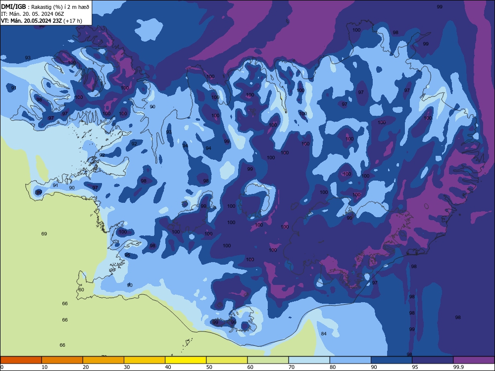
Task: Click the '(+17 h)' forecast offset text
Action: (x=73, y=21)
